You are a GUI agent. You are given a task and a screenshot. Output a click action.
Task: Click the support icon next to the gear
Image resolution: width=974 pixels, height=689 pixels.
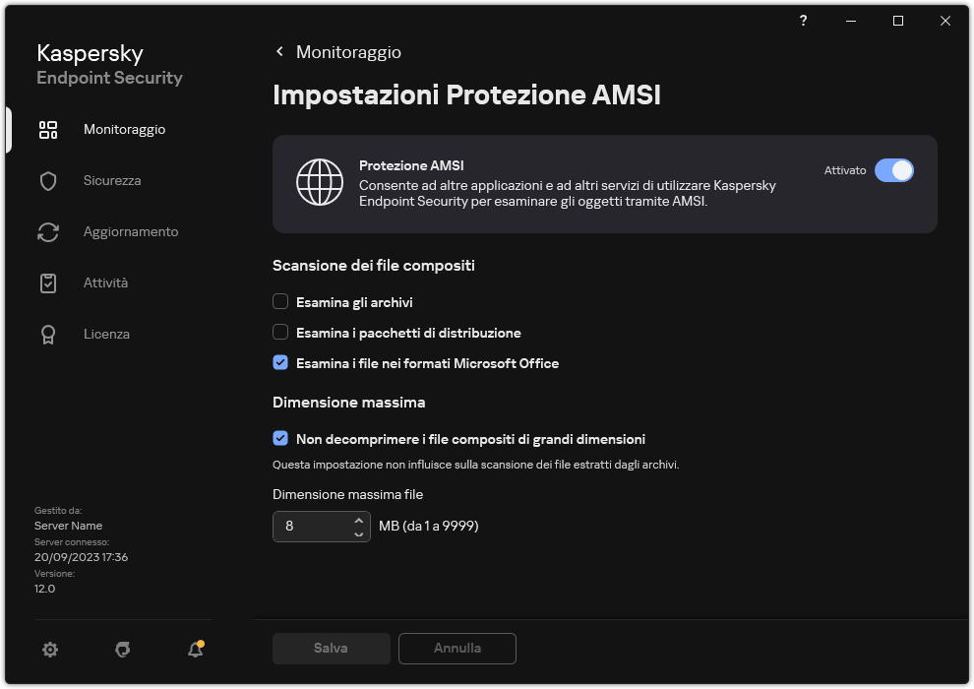tap(122, 650)
